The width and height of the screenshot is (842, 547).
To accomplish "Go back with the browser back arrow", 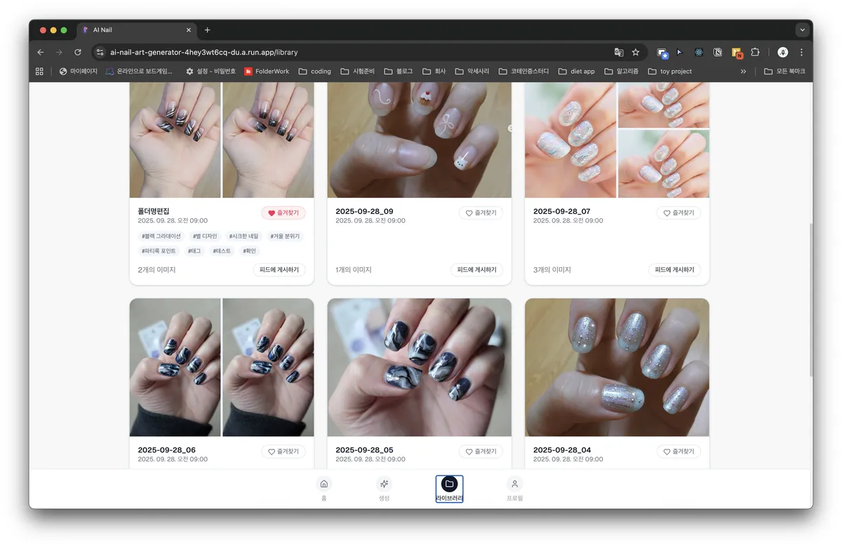I will point(40,52).
